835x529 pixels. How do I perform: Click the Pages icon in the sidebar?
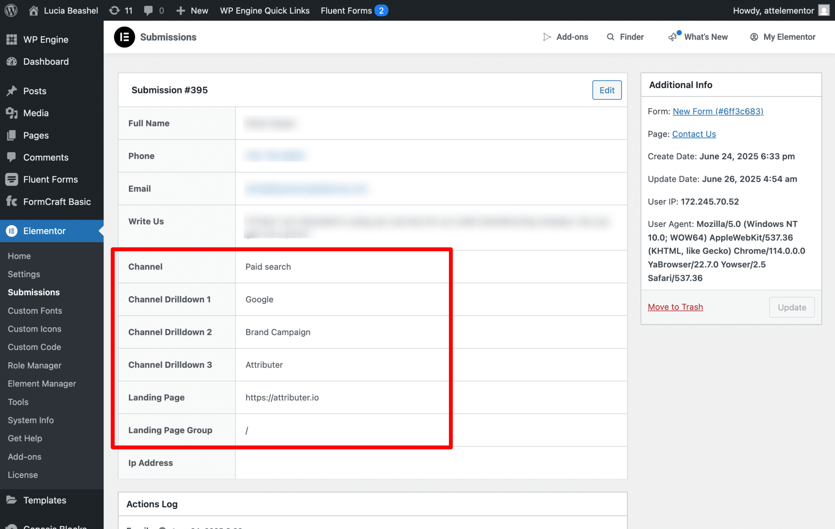click(12, 135)
